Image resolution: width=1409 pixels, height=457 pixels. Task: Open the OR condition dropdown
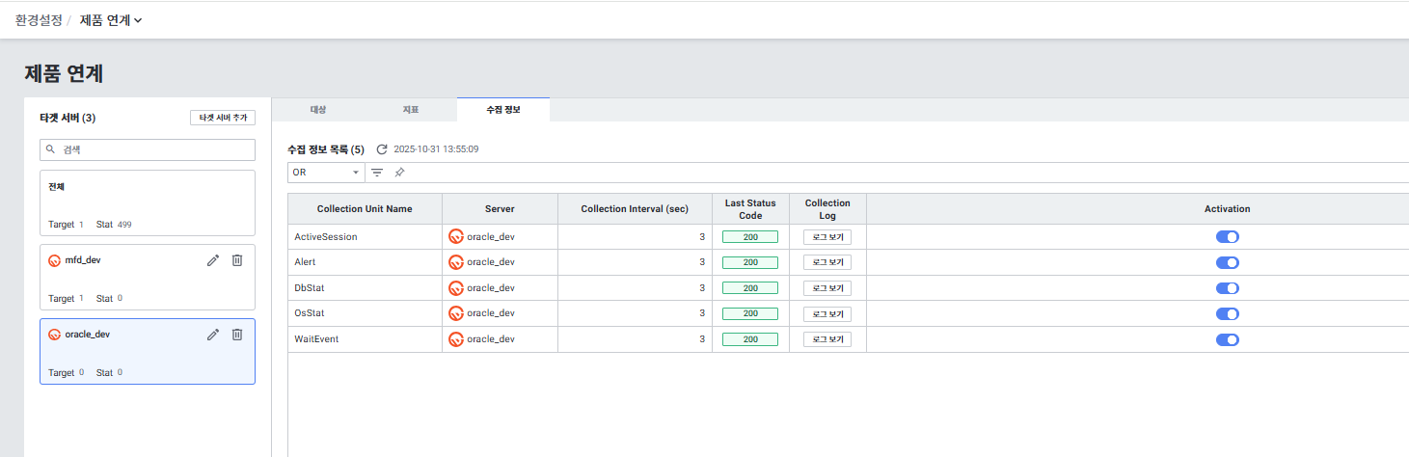pyautogui.click(x=326, y=173)
